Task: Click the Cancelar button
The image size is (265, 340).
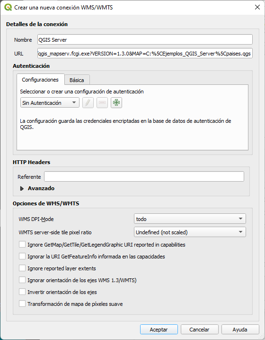Action: 199,330
